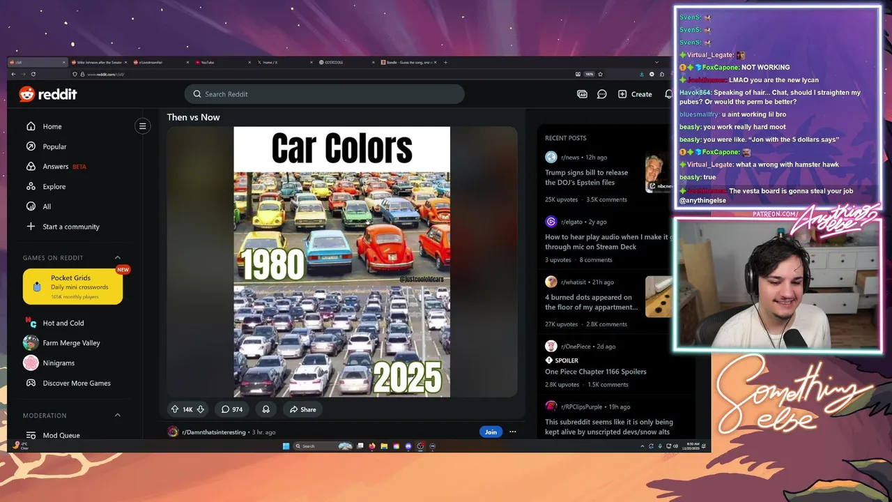Open r/whatisit in Recent Posts
The width and height of the screenshot is (892, 502).
[x=575, y=282]
